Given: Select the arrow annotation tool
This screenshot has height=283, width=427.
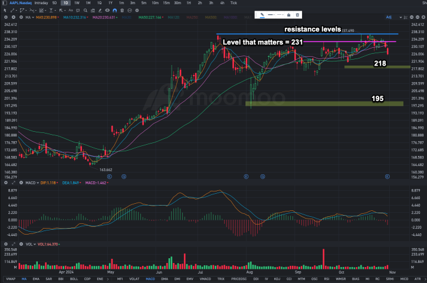Looking at the screenshot, I should pos(61,11).
